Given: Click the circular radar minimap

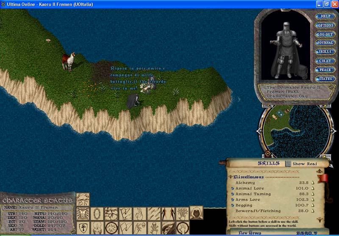Looking at the screenshot, I should coord(296,131).
